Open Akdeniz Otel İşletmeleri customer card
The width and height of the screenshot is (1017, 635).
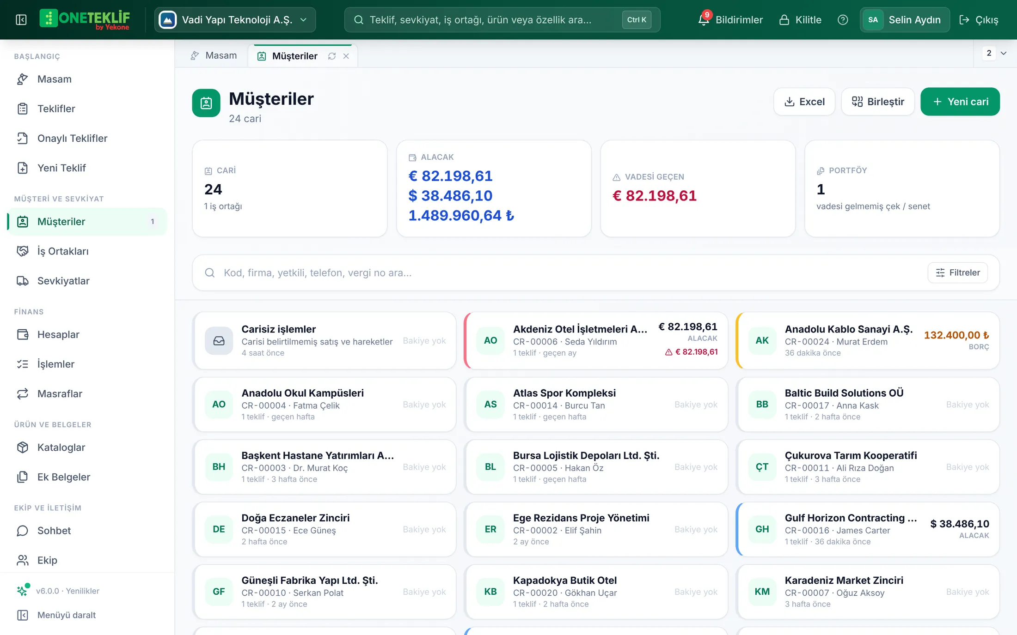(596, 340)
